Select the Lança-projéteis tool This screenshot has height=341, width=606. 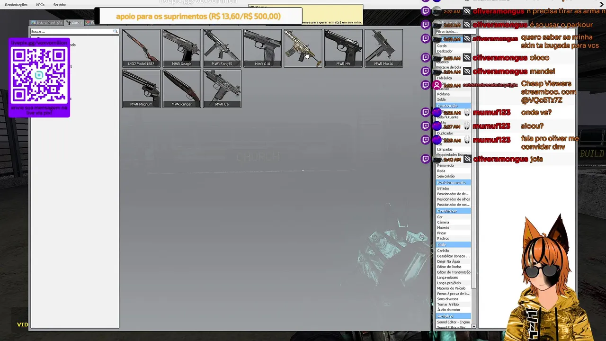click(x=453, y=283)
